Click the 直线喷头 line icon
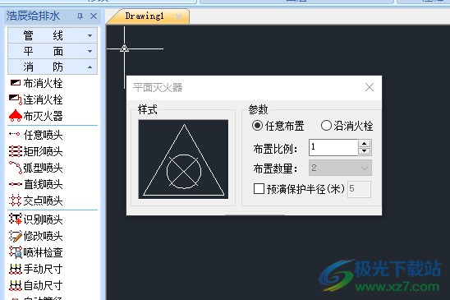 click(16, 184)
